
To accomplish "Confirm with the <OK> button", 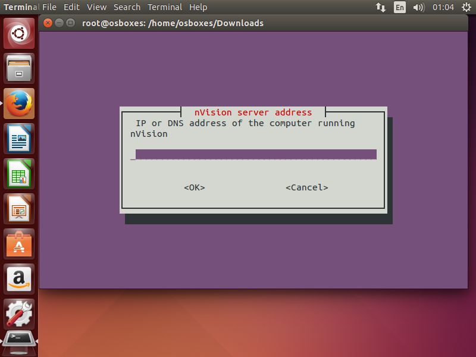I will point(195,187).
